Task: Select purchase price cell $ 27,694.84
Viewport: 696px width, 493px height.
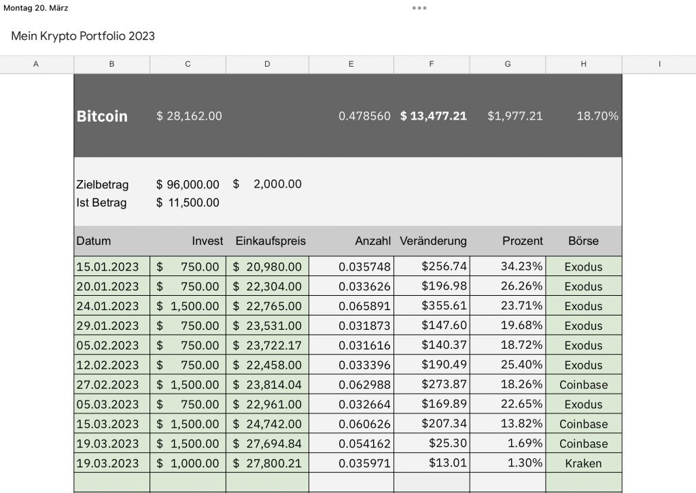Action: 267,443
